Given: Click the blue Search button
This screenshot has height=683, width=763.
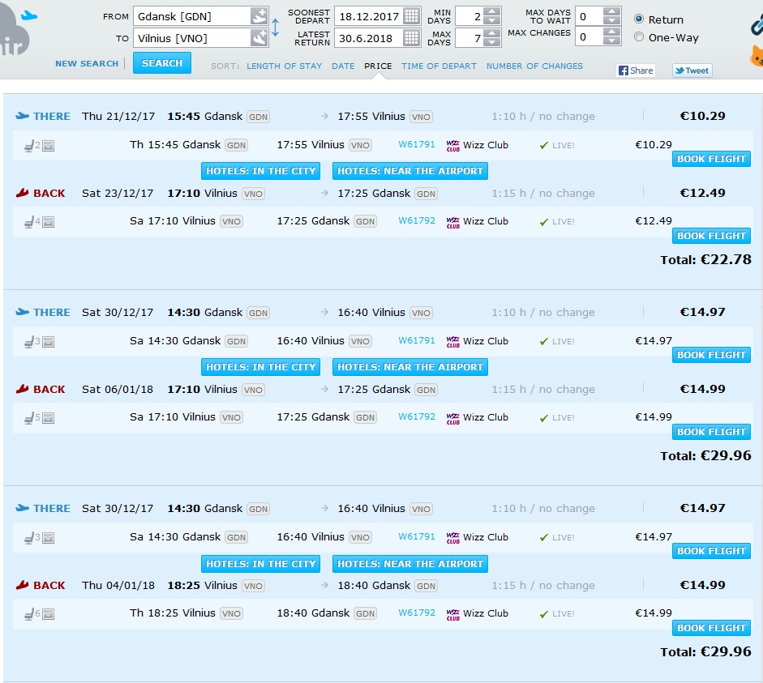Looking at the screenshot, I should pyautogui.click(x=162, y=63).
